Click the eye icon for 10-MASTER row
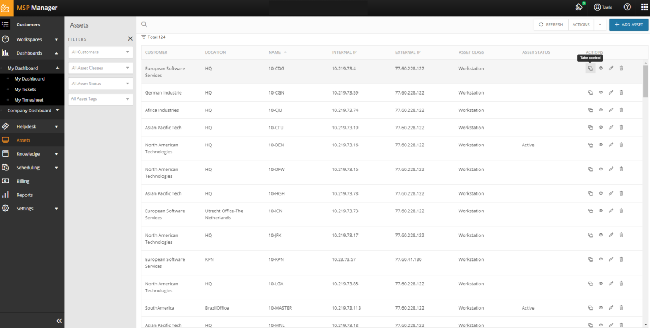Image resolution: width=650 pixels, height=328 pixels. tap(601, 308)
